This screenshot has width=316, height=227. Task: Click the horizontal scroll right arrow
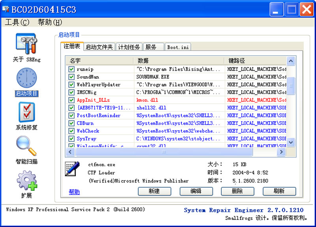tap(281, 152)
